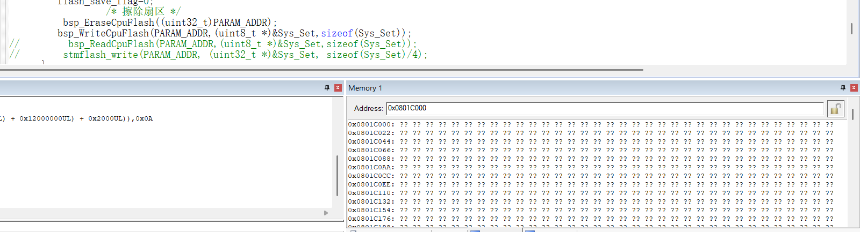Click the commented bsp_ReadCpuFlash line
The height and width of the screenshot is (232, 860).
click(x=242, y=44)
